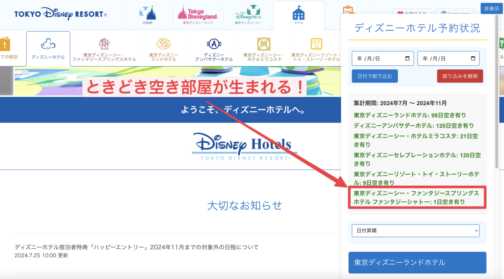Click the Disney Hotels center logo
This screenshot has height=279, width=504.
pyautogui.click(x=244, y=146)
